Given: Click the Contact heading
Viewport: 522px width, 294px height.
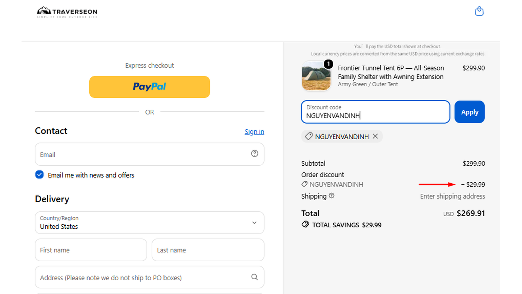Looking at the screenshot, I should click(51, 131).
